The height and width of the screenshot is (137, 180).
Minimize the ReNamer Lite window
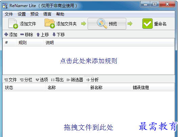[145, 4]
